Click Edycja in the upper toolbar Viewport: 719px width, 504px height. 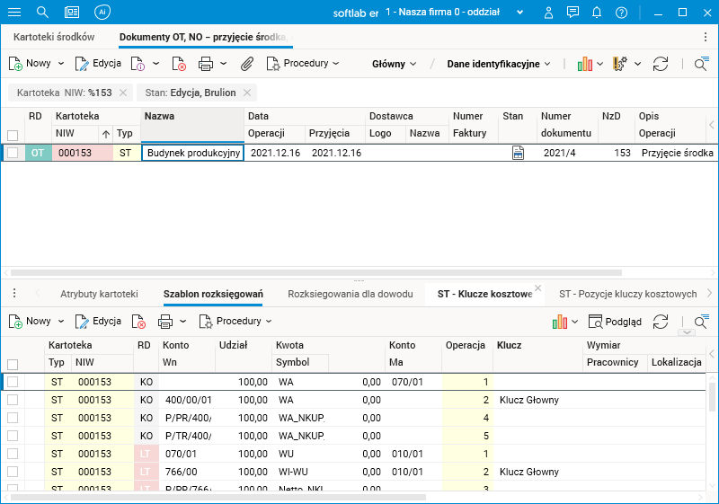click(x=98, y=64)
